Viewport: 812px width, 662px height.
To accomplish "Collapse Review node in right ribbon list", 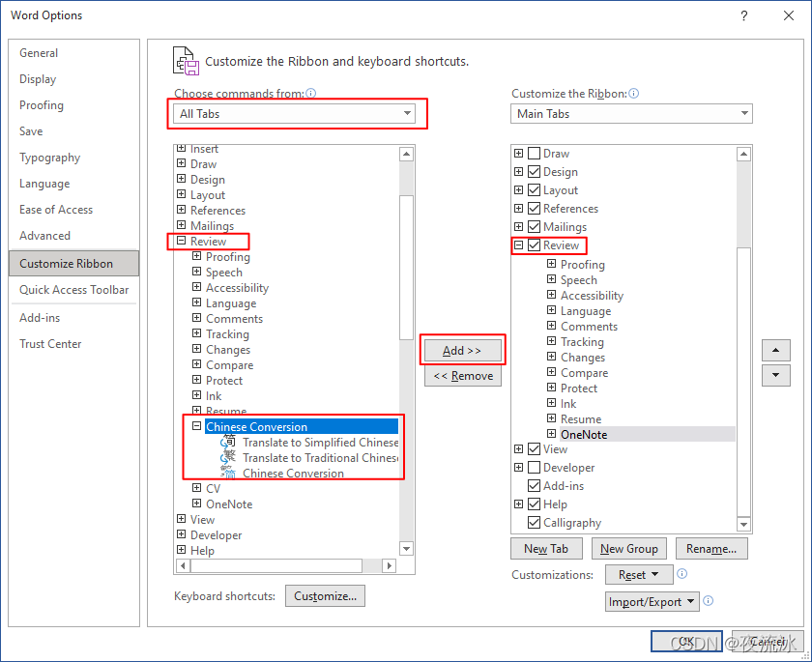I will click(x=518, y=245).
